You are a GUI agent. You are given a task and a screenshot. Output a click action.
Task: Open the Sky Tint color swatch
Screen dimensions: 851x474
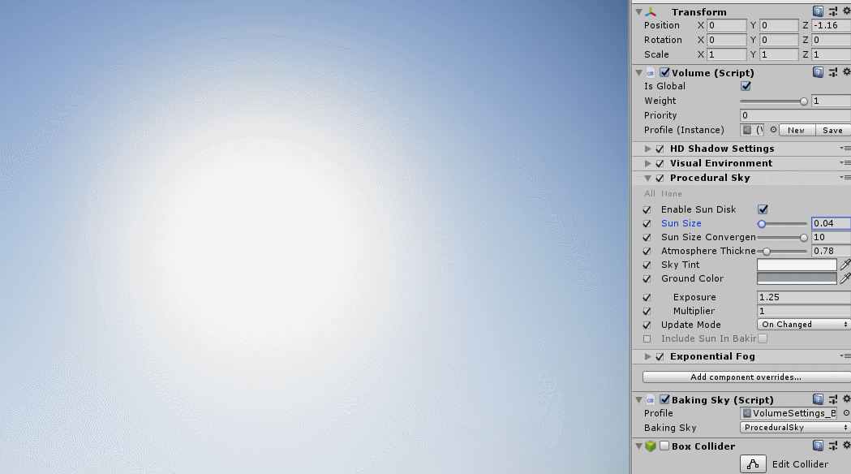pyautogui.click(x=796, y=265)
